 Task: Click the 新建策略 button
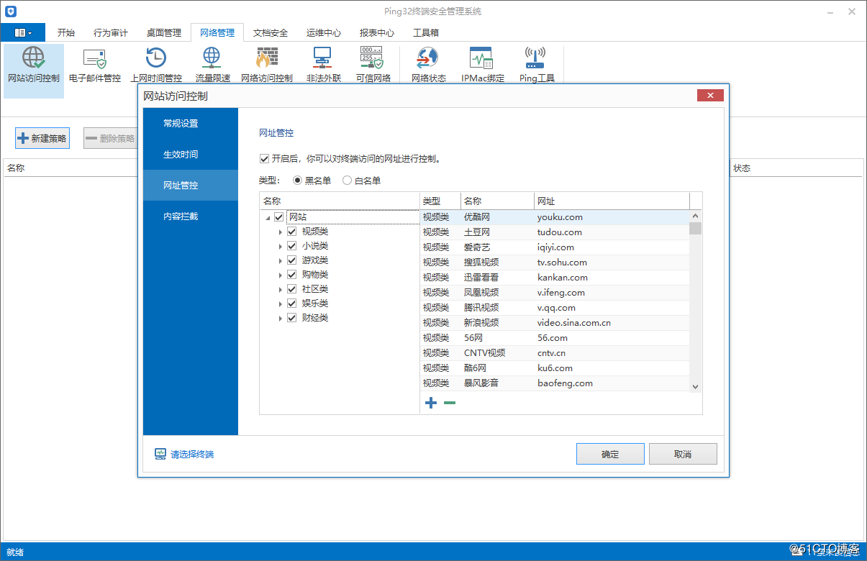coord(42,138)
